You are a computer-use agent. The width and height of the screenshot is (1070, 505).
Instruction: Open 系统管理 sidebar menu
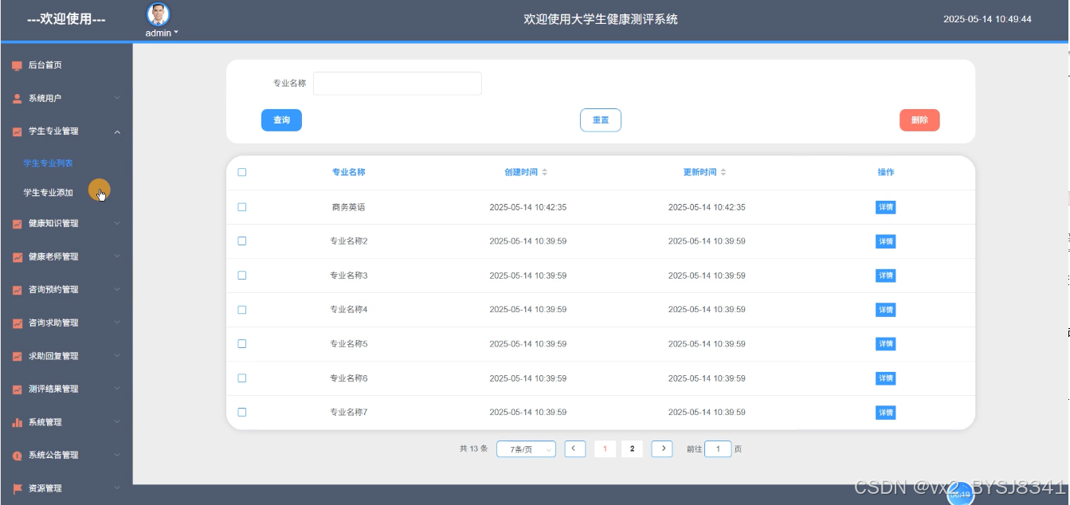pos(66,422)
